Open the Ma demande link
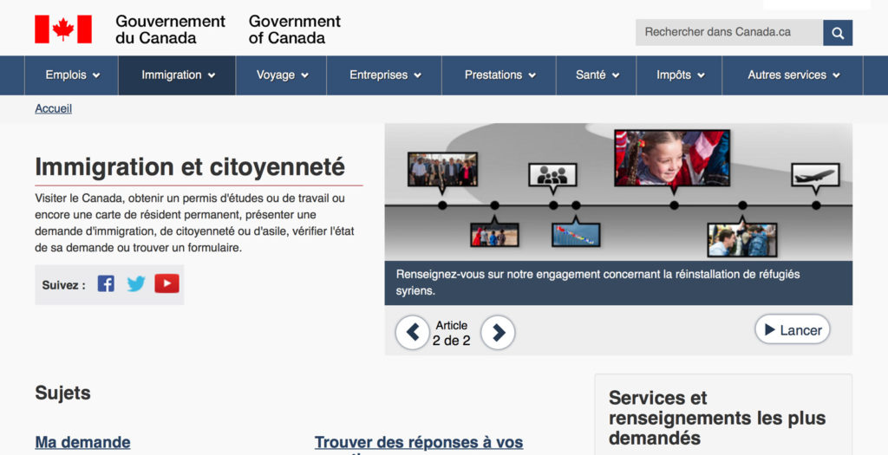Screen dimensions: 888x455 coord(82,442)
